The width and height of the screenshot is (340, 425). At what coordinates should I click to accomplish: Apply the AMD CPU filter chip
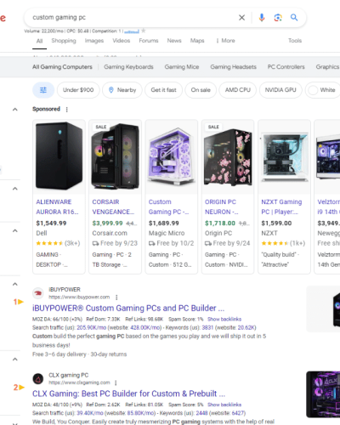coord(238,90)
